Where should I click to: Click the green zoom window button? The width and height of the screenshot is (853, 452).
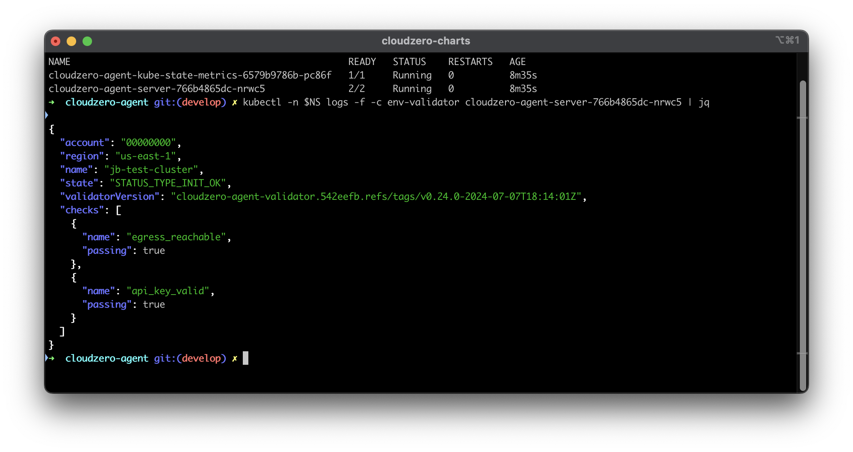tap(87, 41)
